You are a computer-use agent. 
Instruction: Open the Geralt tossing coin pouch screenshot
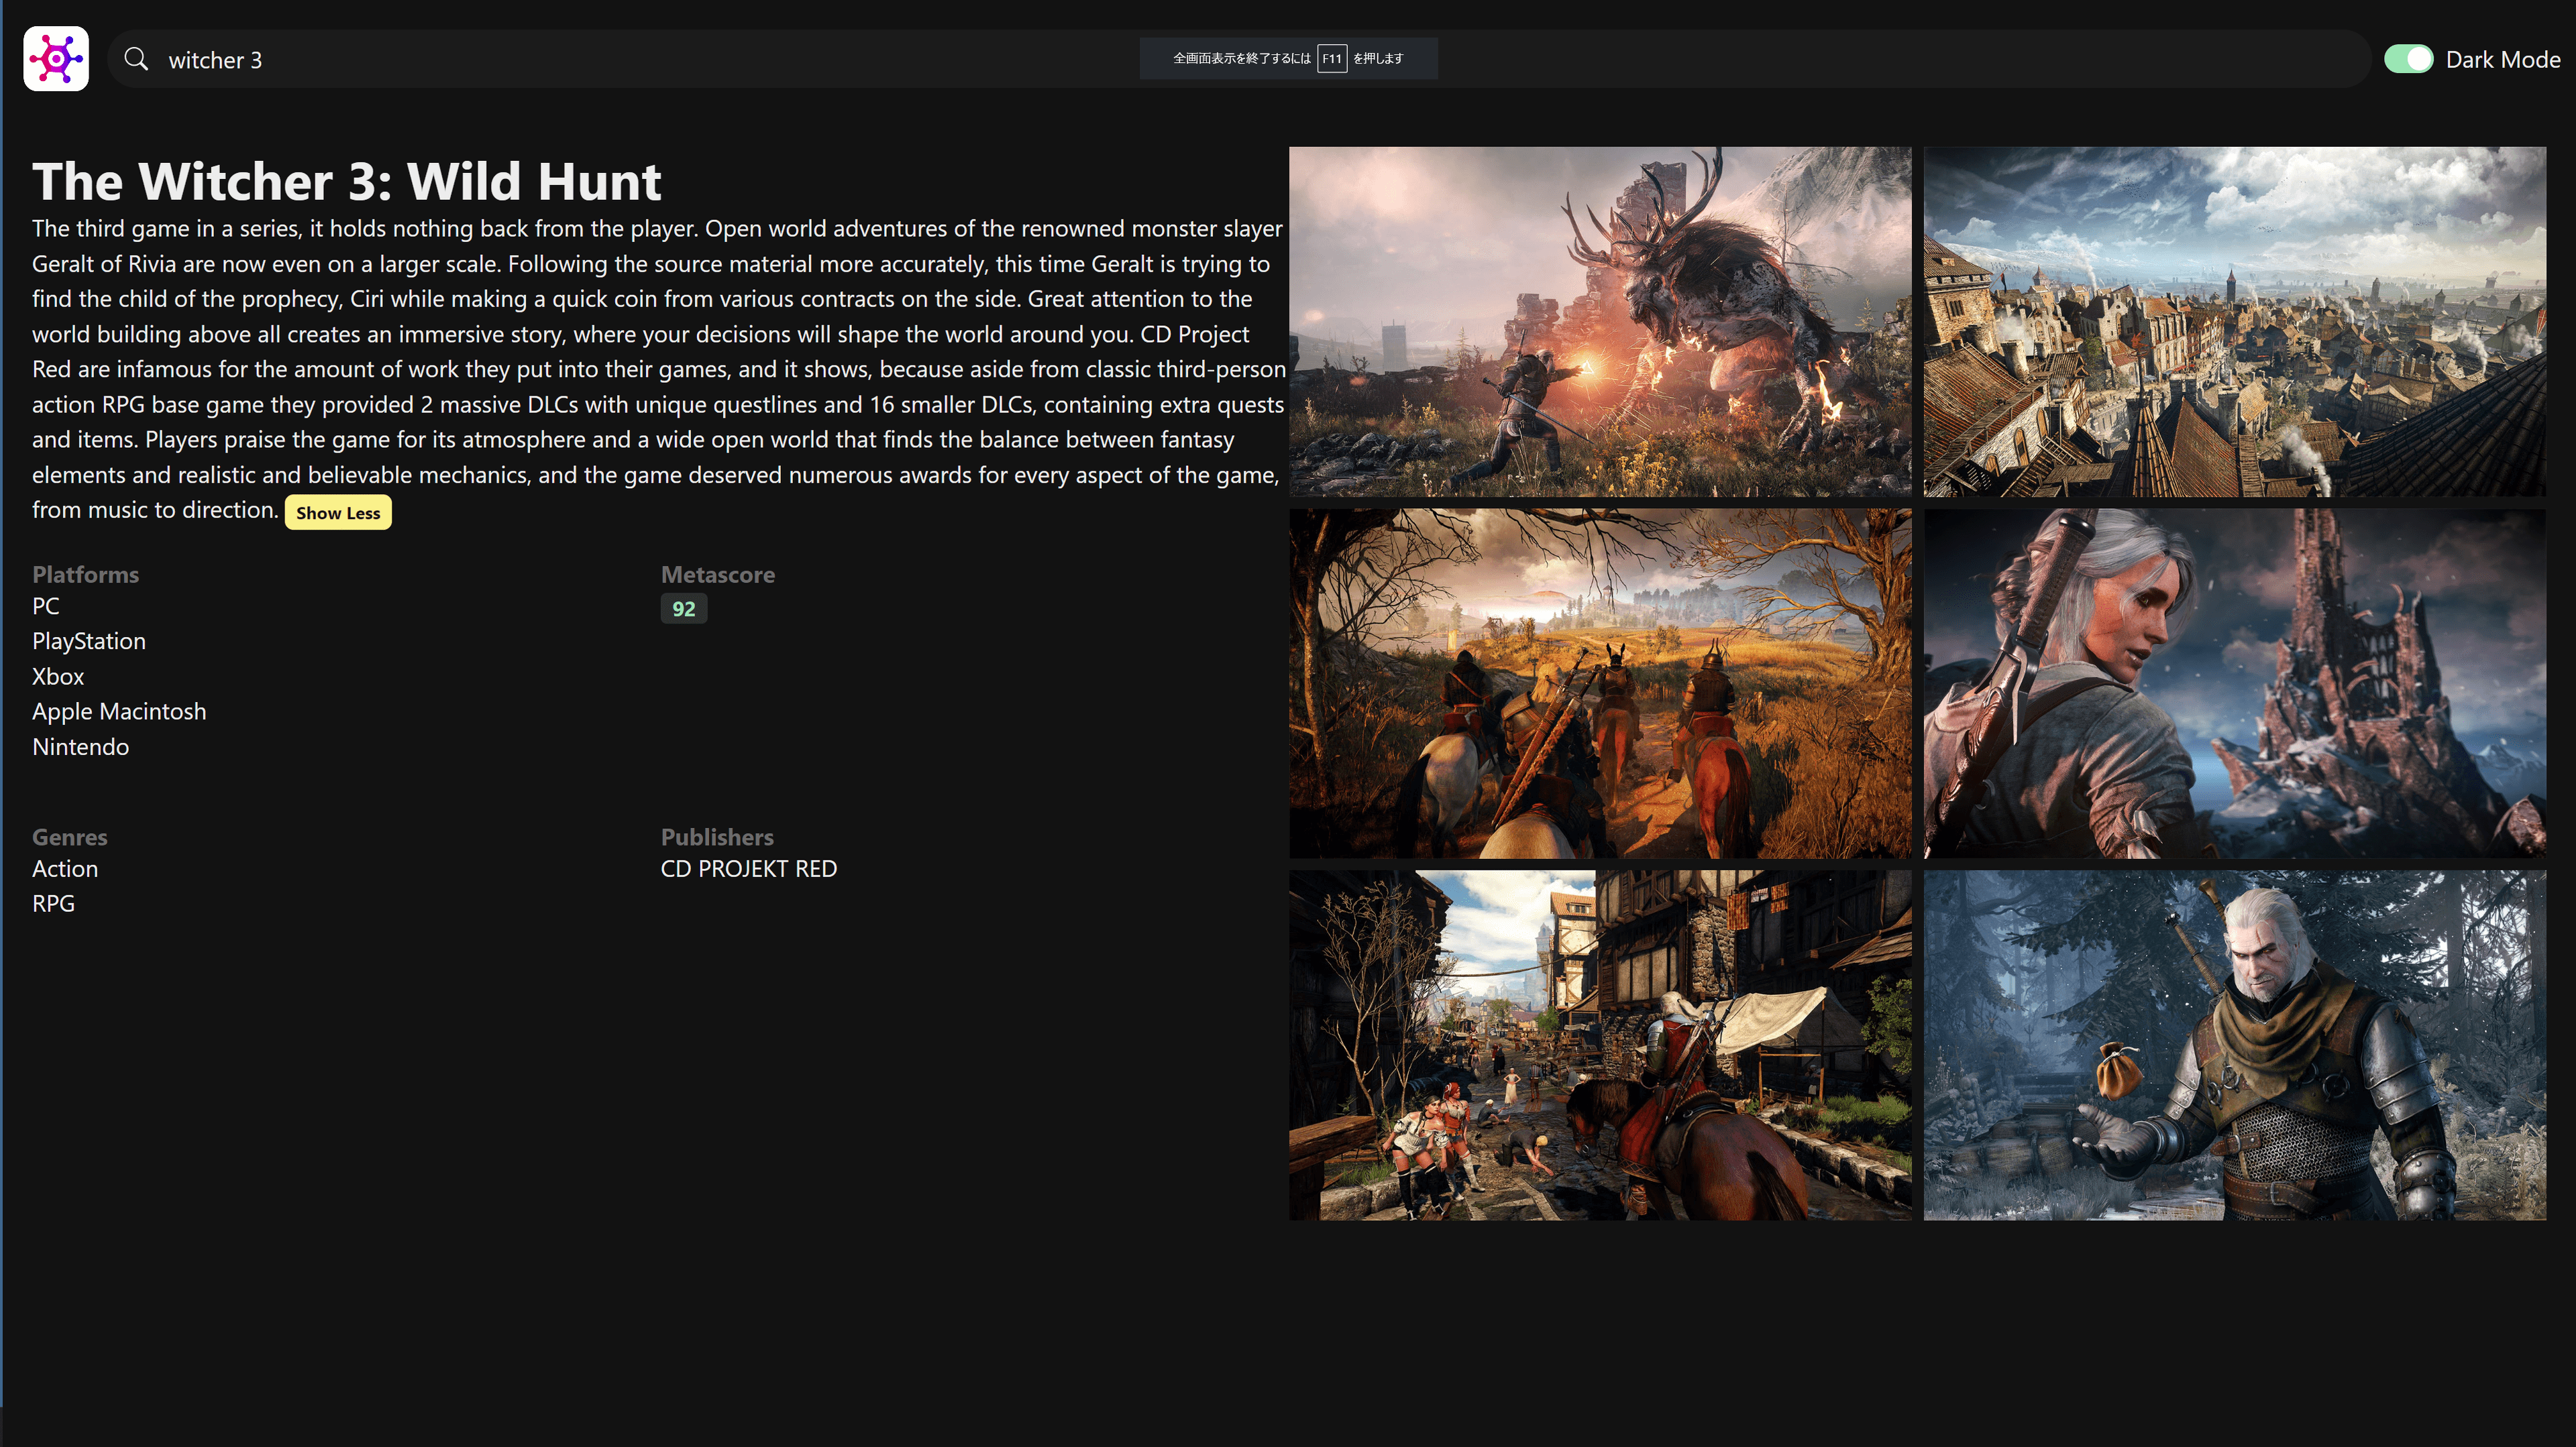pos(2235,1045)
